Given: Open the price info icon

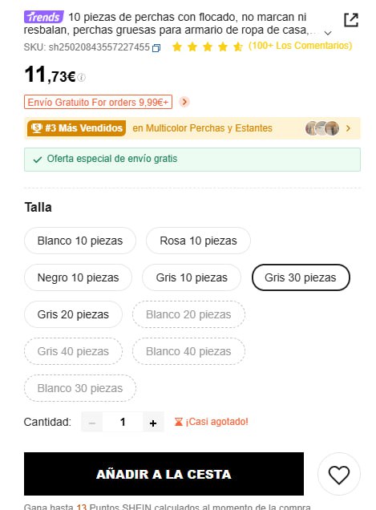Looking at the screenshot, I should coord(82,78).
